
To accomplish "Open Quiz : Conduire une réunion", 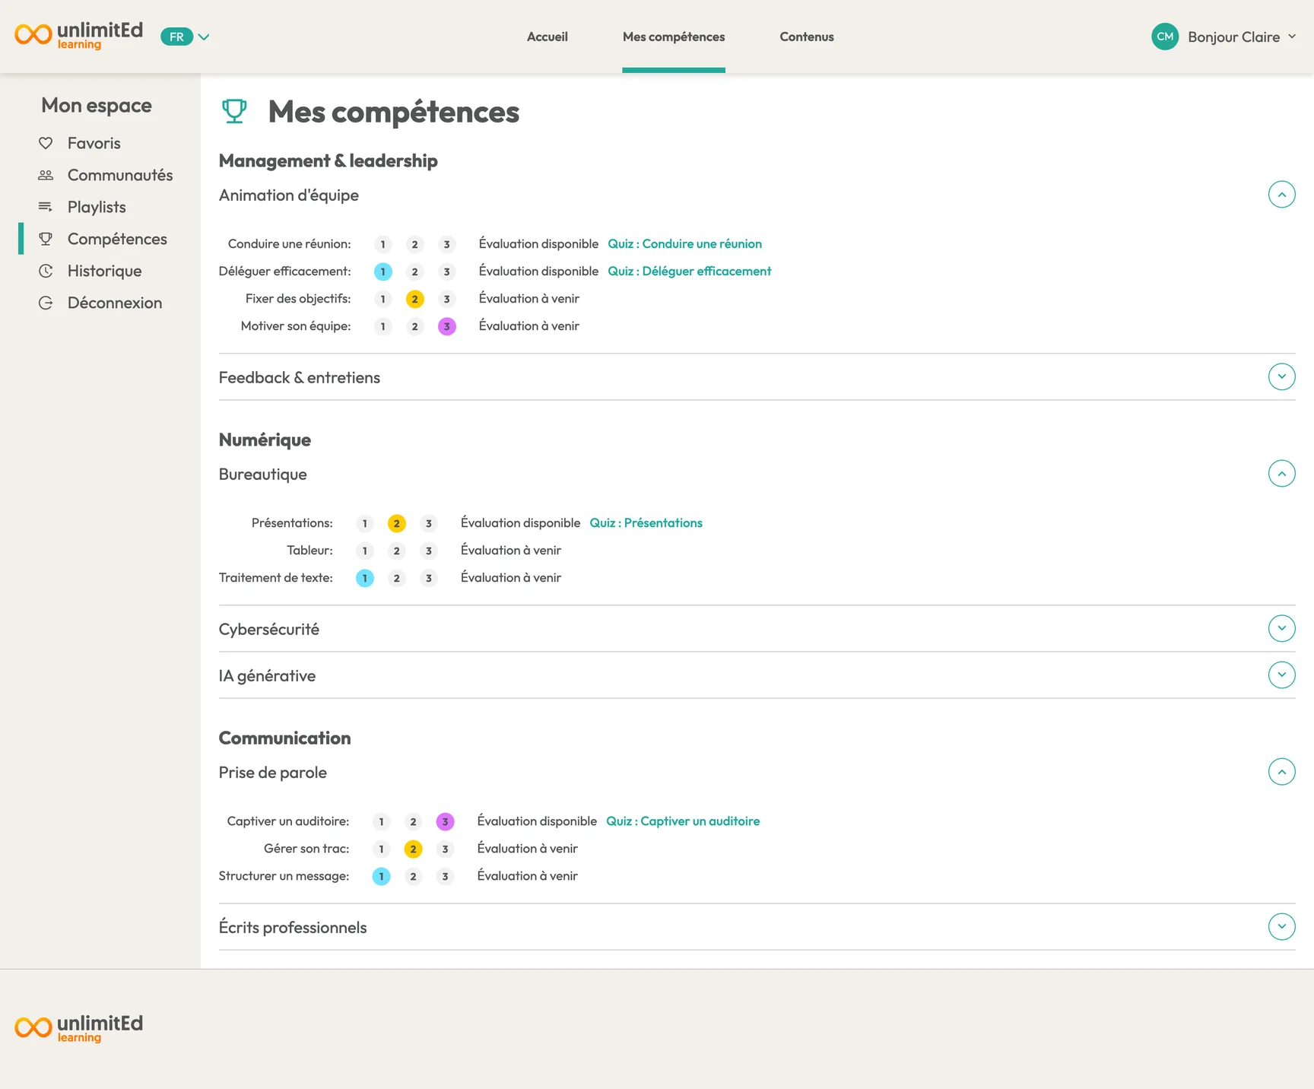I will pyautogui.click(x=684, y=243).
